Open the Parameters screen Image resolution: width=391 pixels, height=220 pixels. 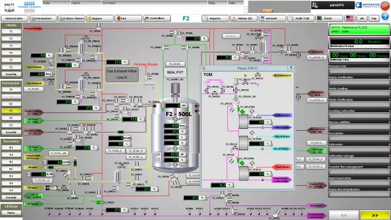[43, 18]
